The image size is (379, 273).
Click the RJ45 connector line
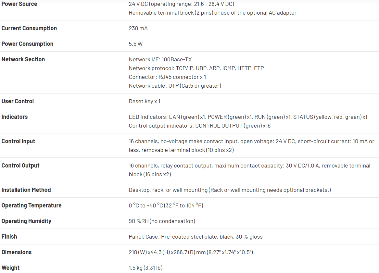coord(167,77)
